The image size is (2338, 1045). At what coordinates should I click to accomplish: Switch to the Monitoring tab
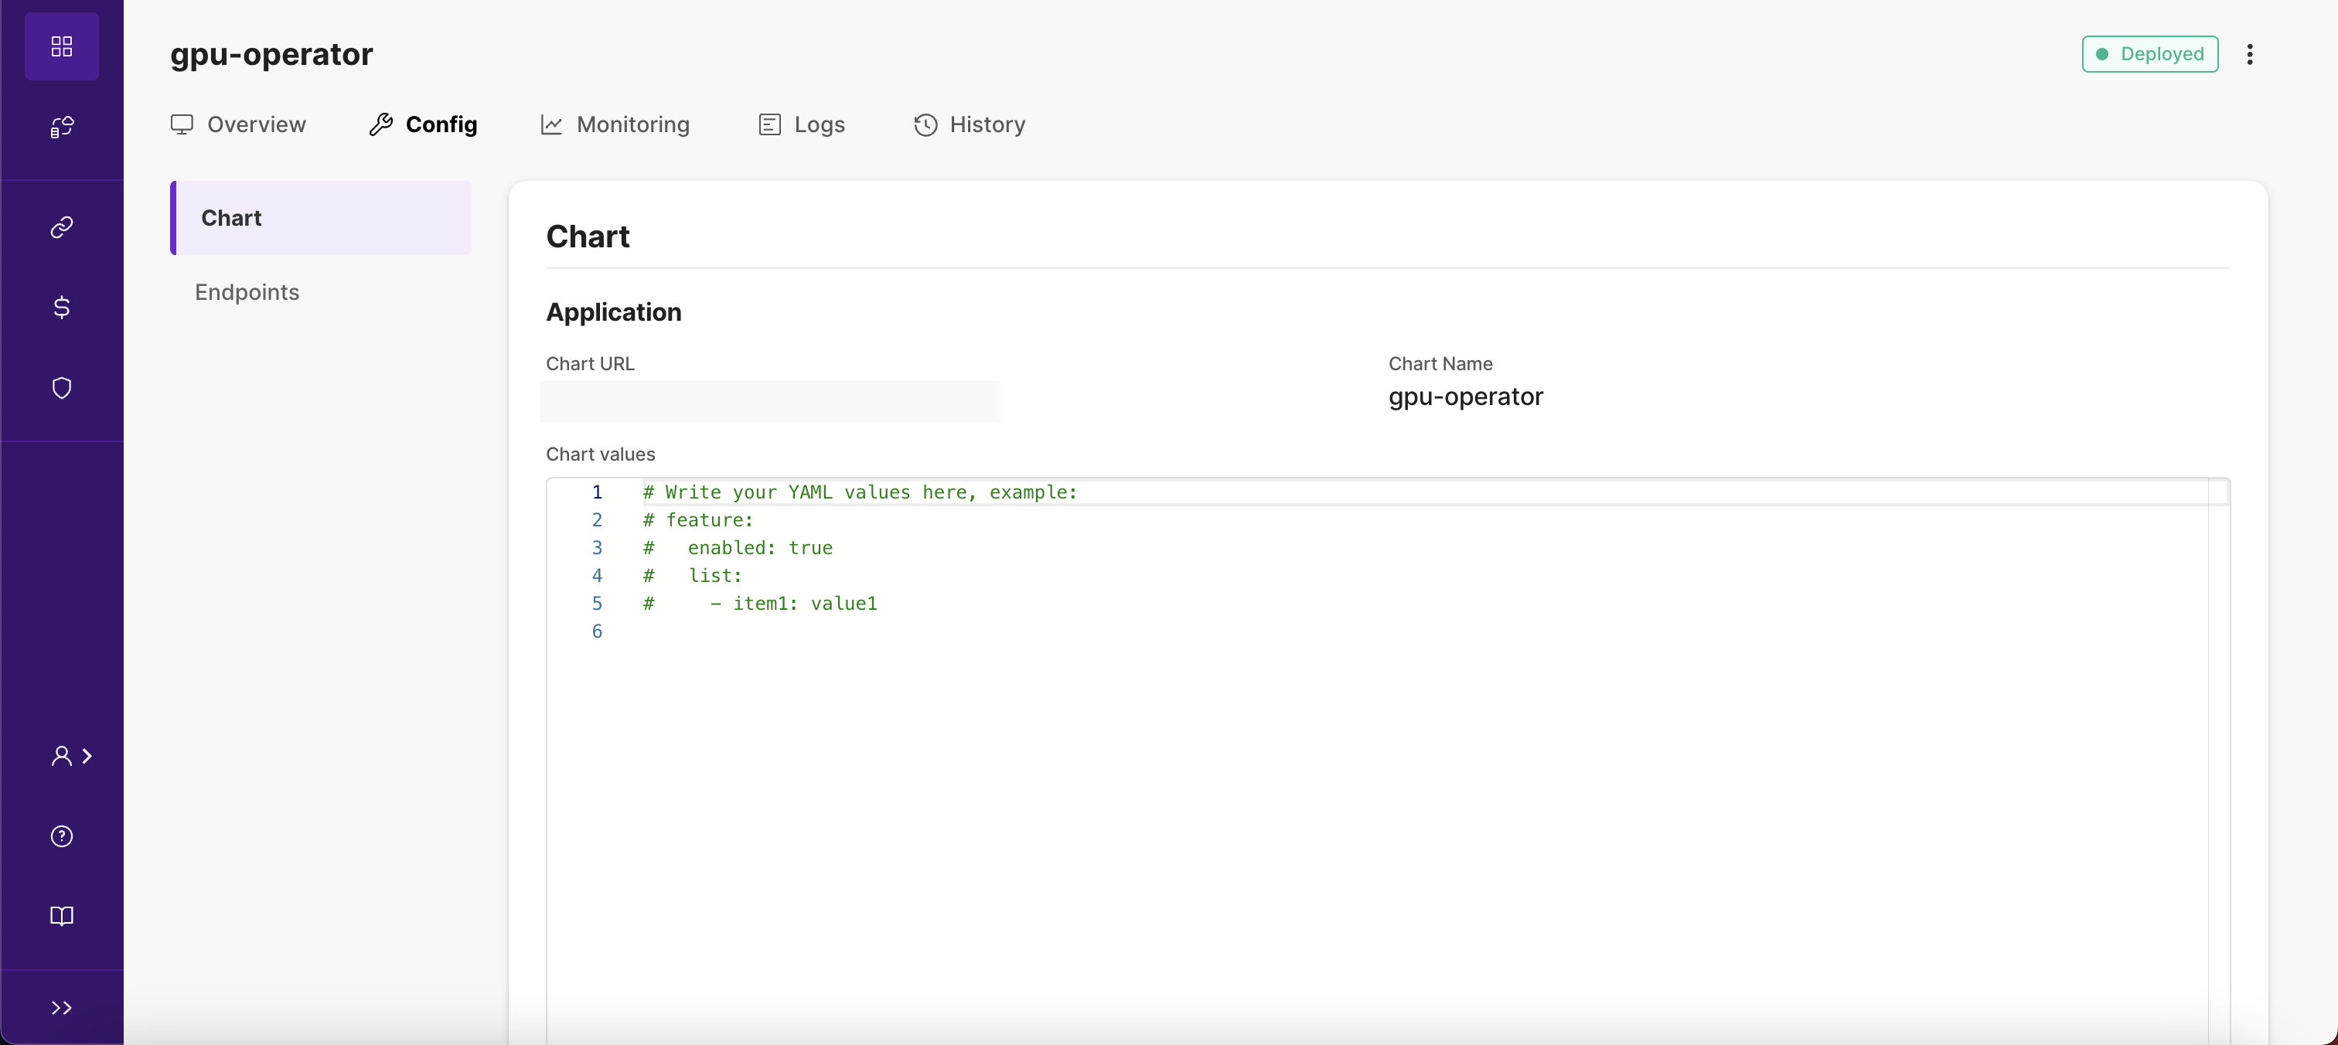coord(615,124)
